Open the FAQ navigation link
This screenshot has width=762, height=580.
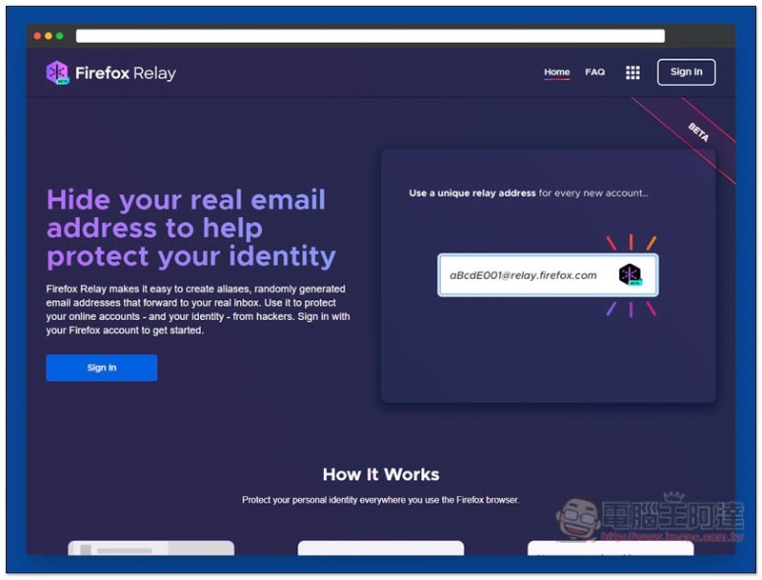click(x=595, y=72)
